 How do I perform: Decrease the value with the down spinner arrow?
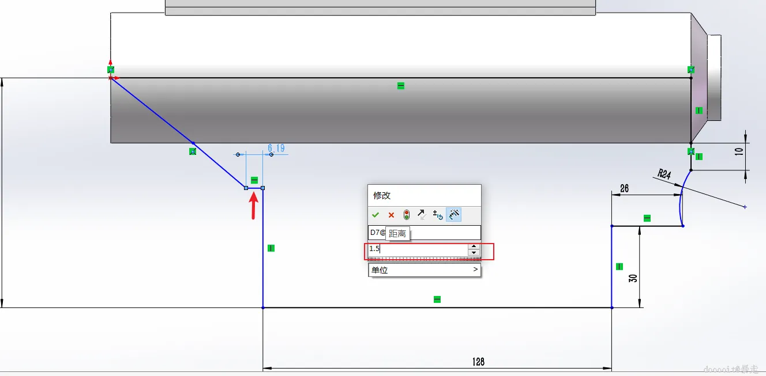point(474,252)
